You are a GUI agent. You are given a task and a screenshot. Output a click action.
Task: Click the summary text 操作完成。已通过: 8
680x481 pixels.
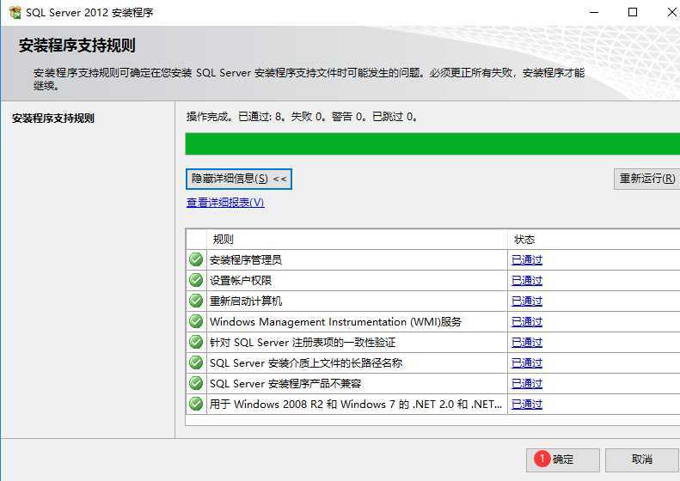click(x=302, y=117)
